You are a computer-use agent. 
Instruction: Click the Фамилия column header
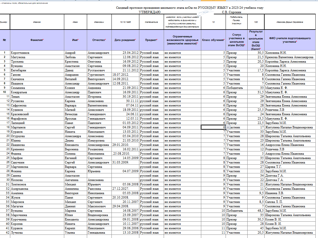click(x=37, y=40)
